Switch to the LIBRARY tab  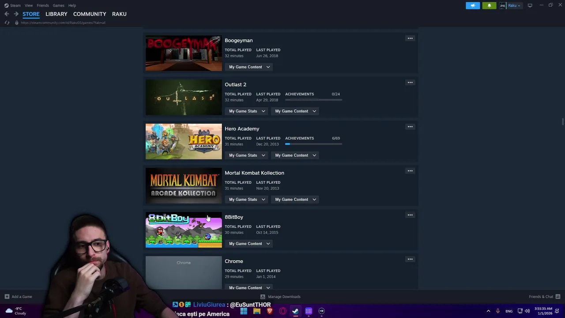click(56, 14)
